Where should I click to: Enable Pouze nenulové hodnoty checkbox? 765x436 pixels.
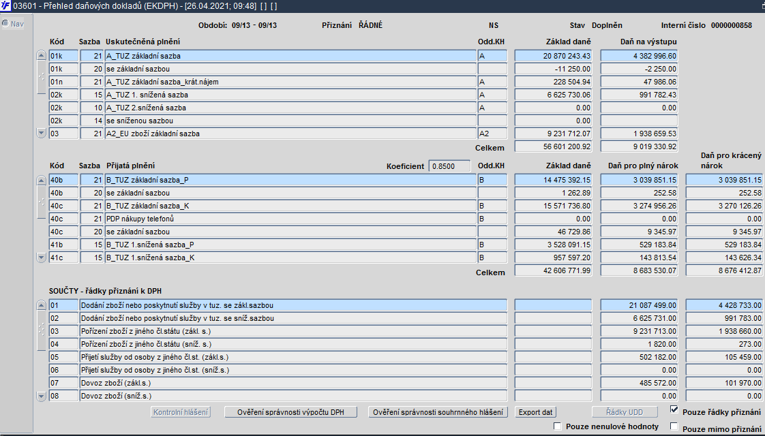point(558,426)
